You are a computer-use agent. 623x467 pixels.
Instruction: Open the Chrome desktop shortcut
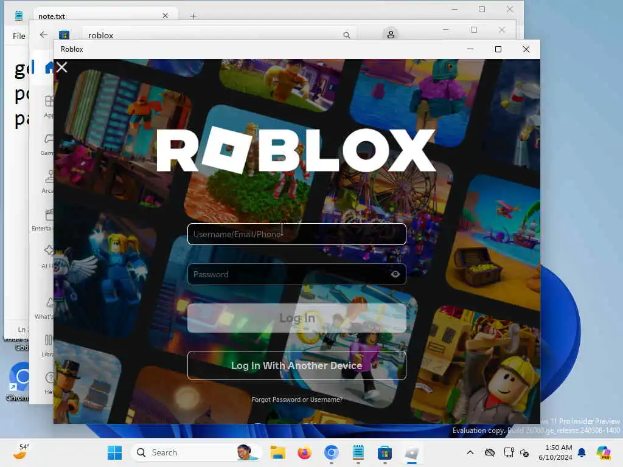(18, 381)
